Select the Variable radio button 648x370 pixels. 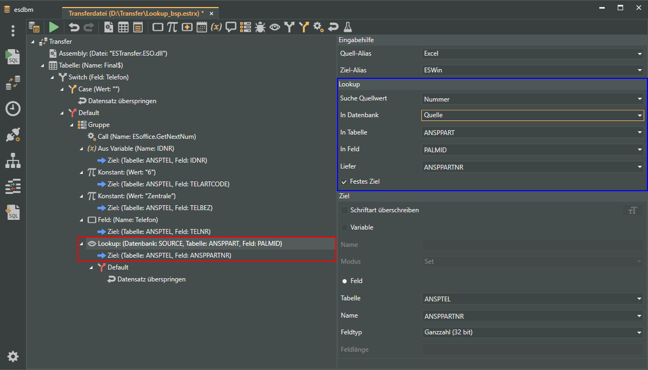pos(344,227)
